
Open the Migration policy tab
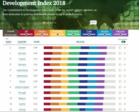coord(120,31)
